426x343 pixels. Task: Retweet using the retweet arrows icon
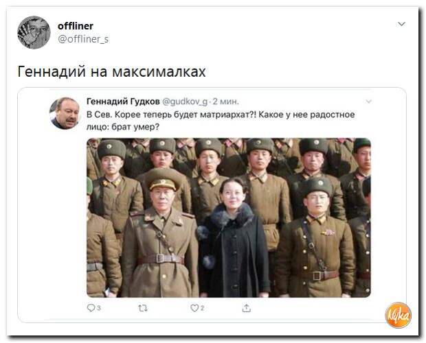coord(143,308)
